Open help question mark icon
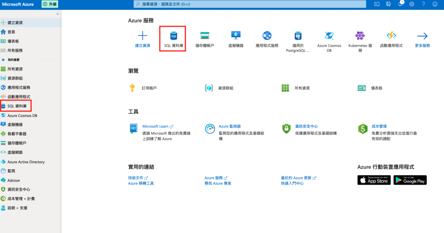 (x=423, y=4)
